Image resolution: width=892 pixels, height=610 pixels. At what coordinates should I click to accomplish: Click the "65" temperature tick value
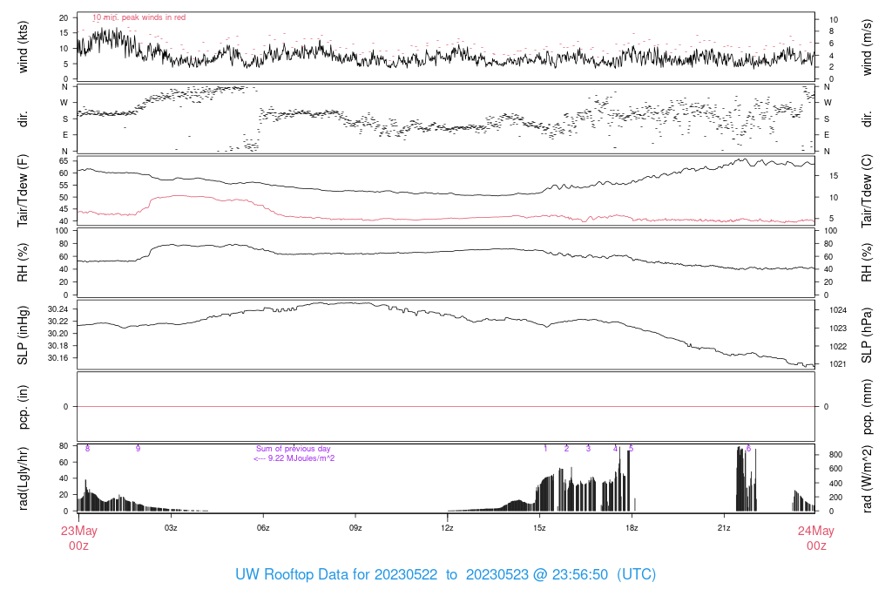pos(64,161)
